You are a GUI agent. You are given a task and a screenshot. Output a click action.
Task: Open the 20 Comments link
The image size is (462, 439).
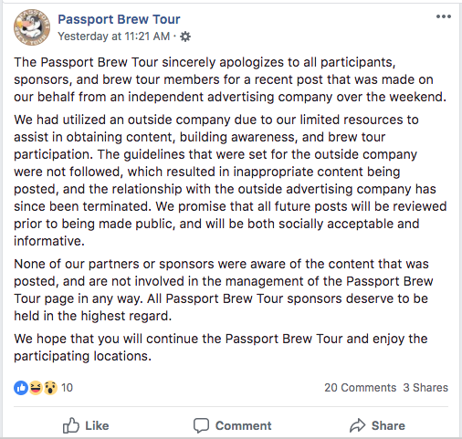point(360,388)
